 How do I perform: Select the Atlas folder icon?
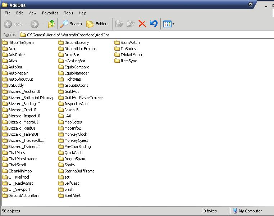coord(5,61)
